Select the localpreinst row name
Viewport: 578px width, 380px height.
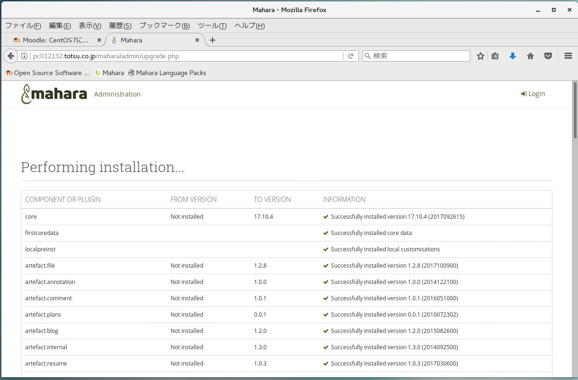[41, 249]
